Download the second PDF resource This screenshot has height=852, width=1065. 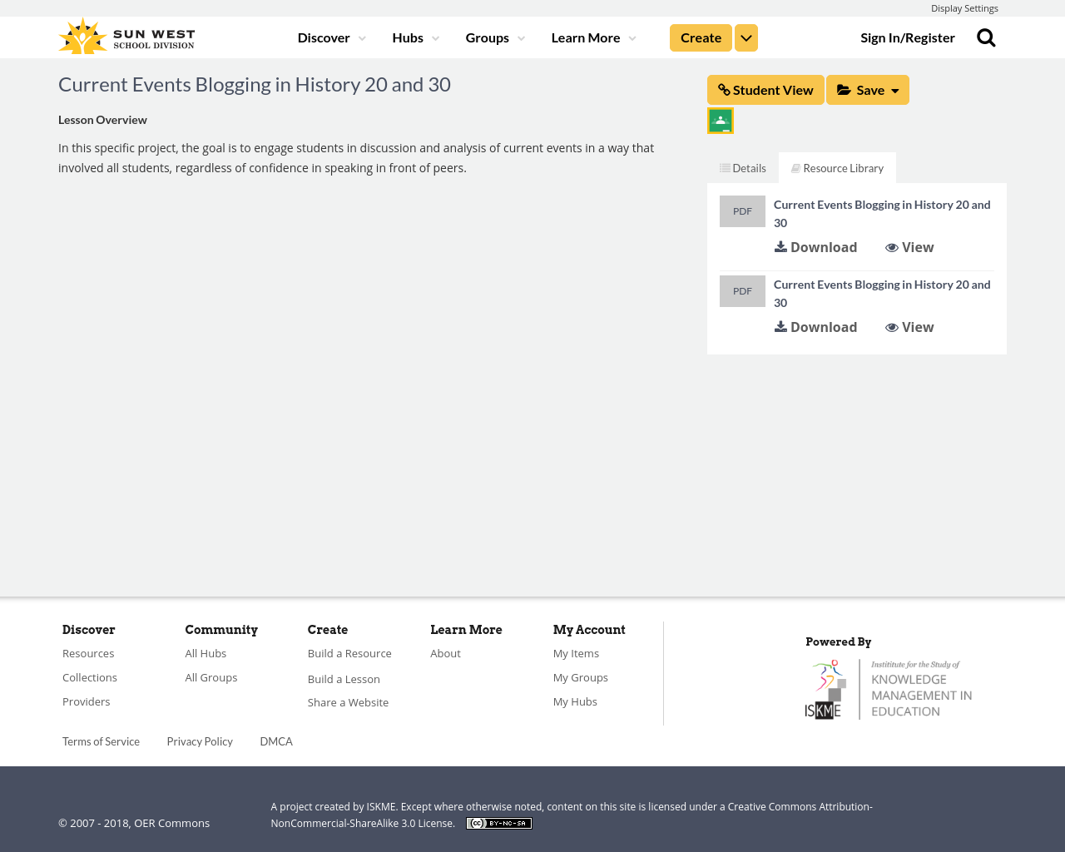pyautogui.click(x=815, y=327)
